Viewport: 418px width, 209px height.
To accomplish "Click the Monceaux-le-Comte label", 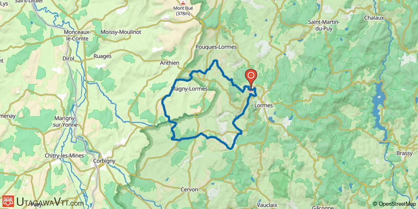I will coord(77,35).
